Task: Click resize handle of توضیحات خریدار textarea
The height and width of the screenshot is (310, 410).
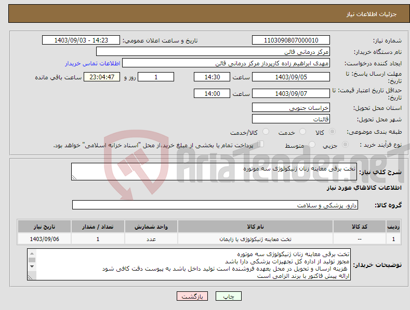Action: pyautogui.click(x=30, y=277)
